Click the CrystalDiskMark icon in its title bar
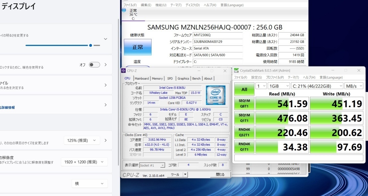 [236, 70]
